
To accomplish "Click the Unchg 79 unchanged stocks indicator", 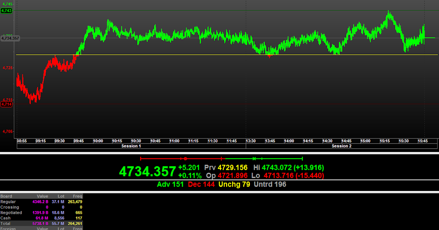I will click(x=234, y=184).
